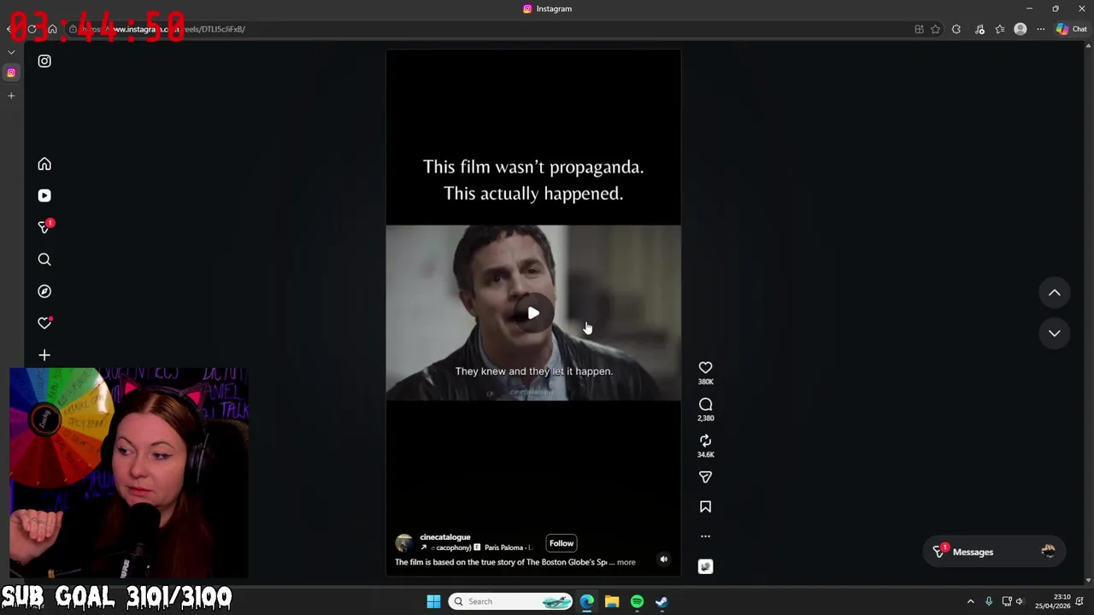Go to next reel down arrow
Image resolution: width=1094 pixels, height=615 pixels.
click(1055, 333)
